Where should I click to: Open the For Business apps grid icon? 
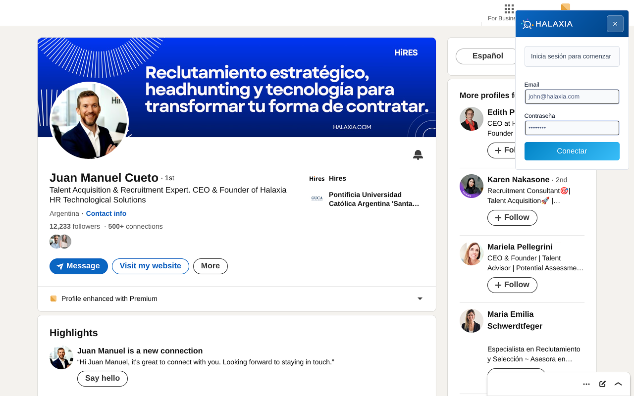(x=509, y=9)
